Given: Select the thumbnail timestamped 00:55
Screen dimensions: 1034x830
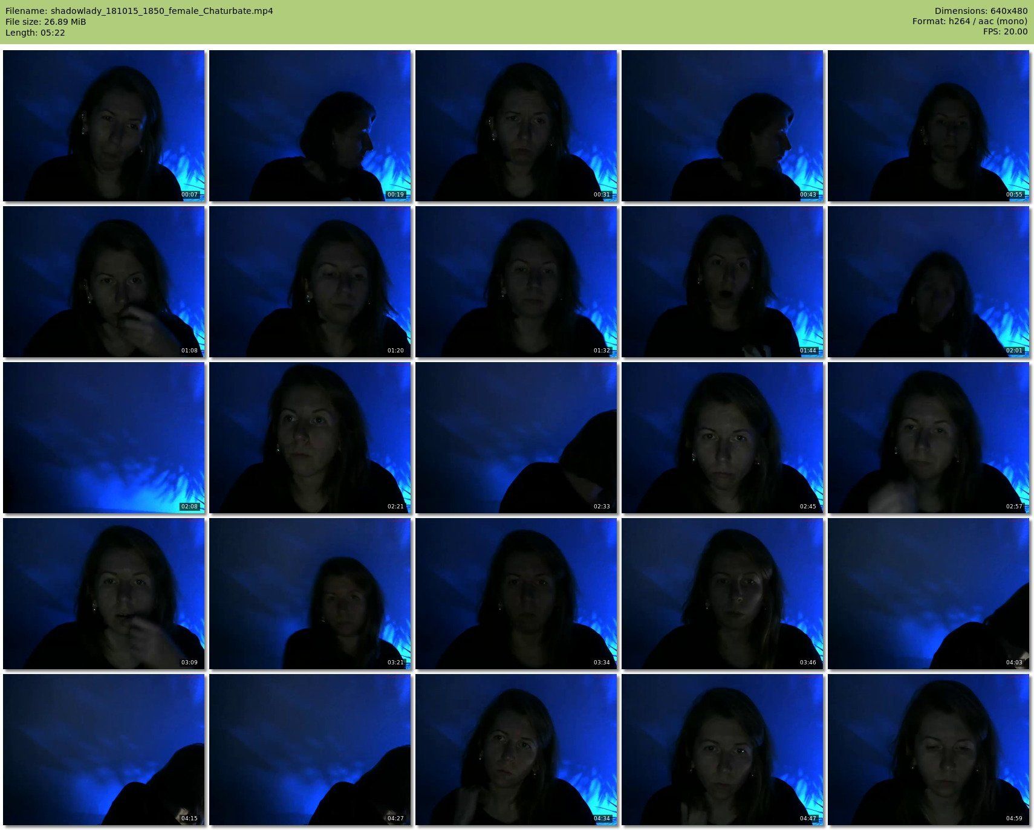Looking at the screenshot, I should (928, 126).
